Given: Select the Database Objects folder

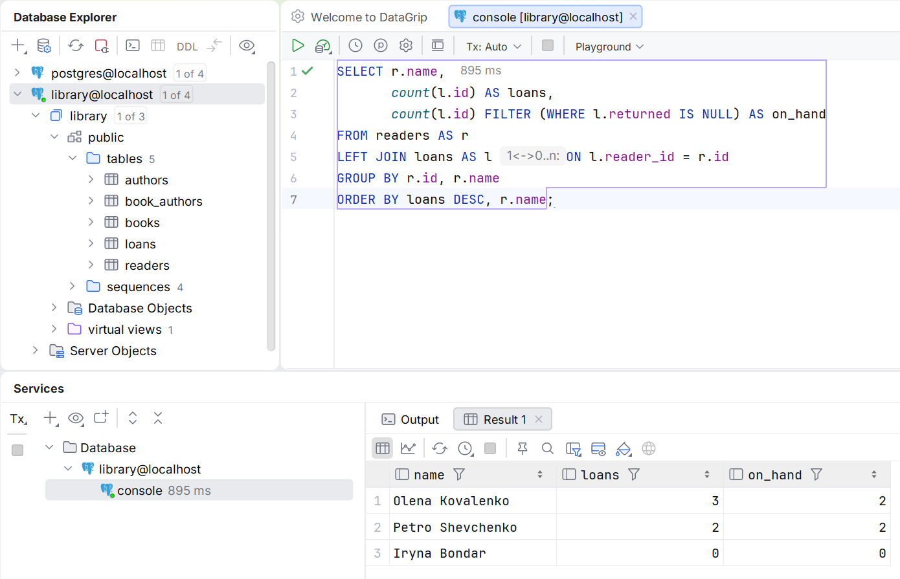Looking at the screenshot, I should tap(140, 308).
